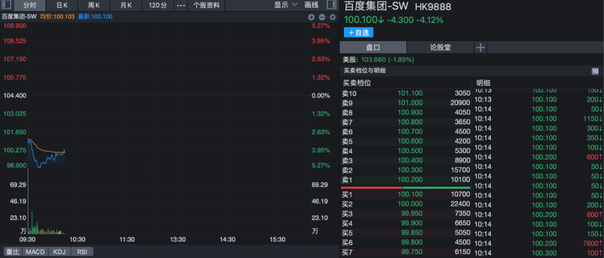
Task: Click the buy/sell ratio bar
Action: (406, 187)
